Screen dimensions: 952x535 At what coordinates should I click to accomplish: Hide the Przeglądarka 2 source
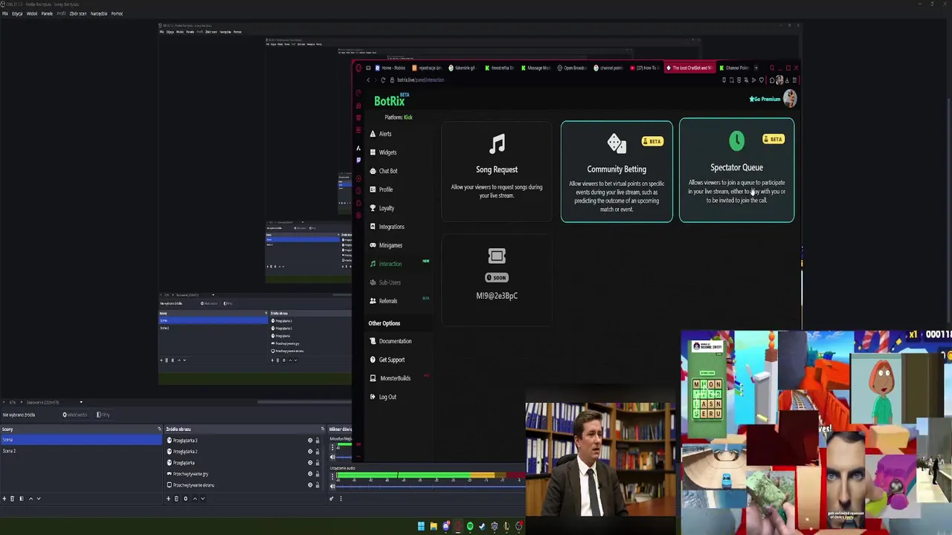click(x=310, y=451)
